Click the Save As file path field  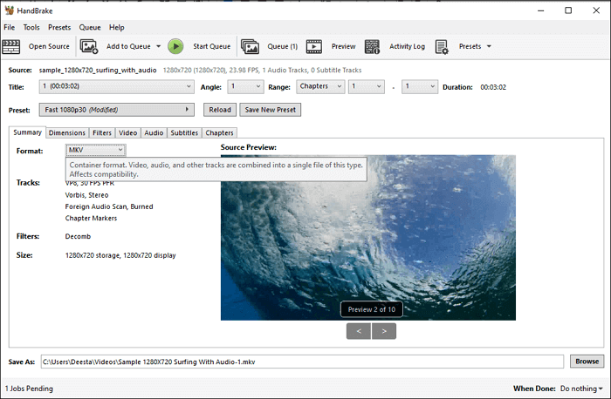pyautogui.click(x=301, y=361)
